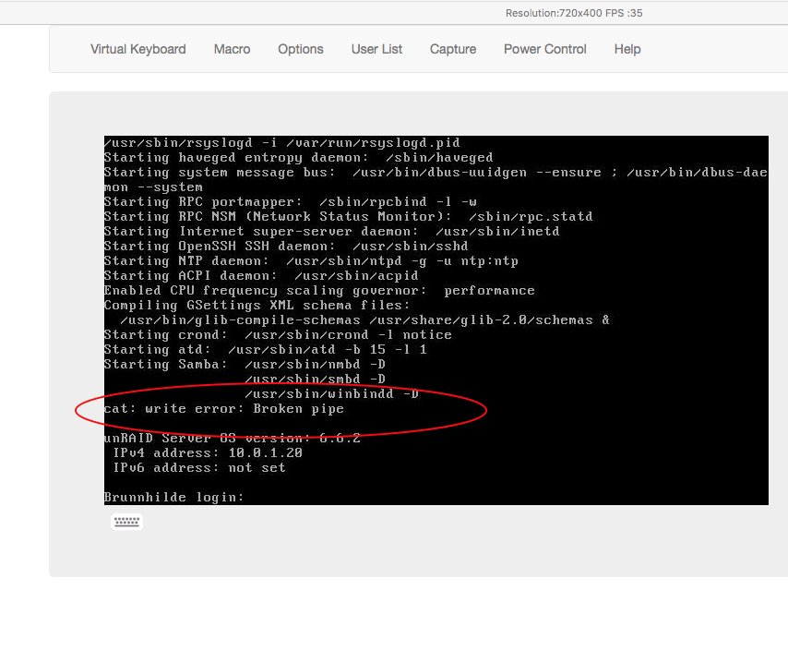The width and height of the screenshot is (788, 663).
Task: Click the 'IPv6 address: not set' line
Action: point(199,468)
